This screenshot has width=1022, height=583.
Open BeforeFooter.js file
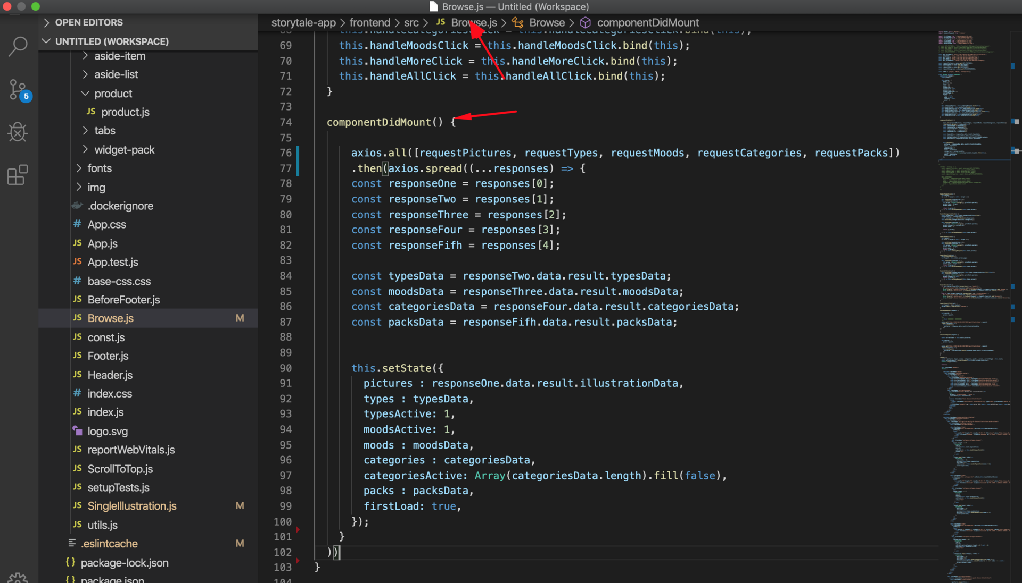(x=123, y=300)
